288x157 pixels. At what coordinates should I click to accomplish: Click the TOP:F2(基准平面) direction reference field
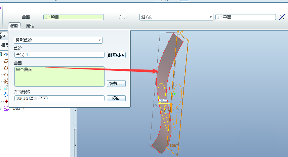[x=59, y=98]
